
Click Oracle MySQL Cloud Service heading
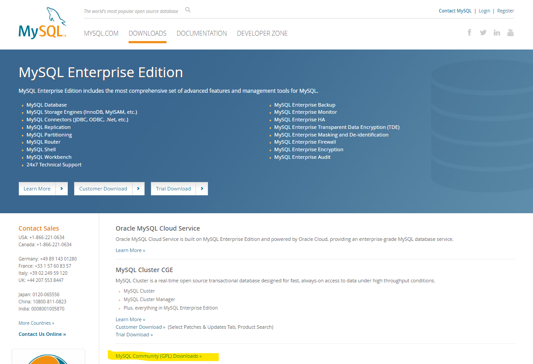pyautogui.click(x=158, y=228)
